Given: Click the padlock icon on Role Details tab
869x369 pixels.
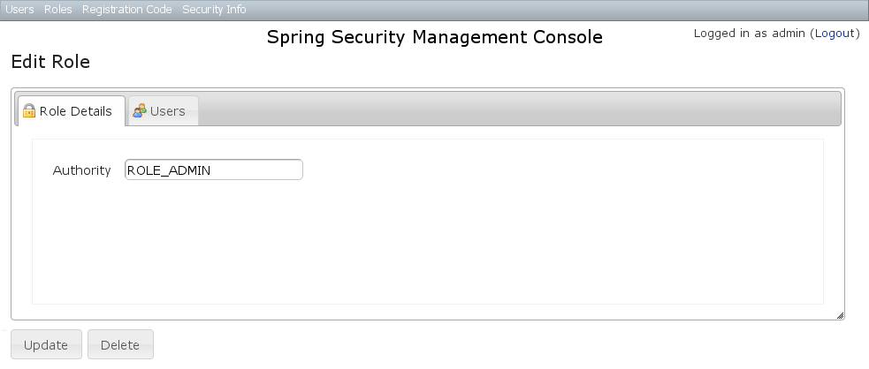Looking at the screenshot, I should click(x=29, y=111).
